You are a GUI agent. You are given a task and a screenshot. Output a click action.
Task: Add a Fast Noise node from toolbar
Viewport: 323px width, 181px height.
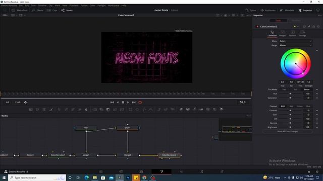pos(37,110)
